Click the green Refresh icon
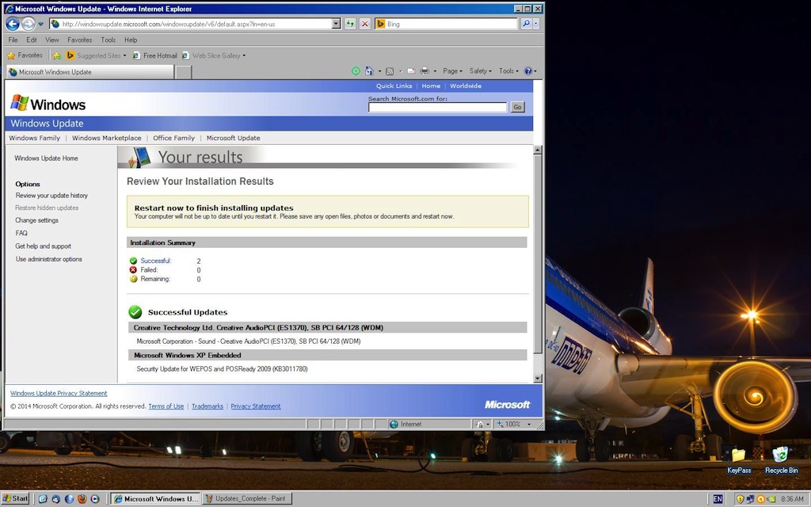The image size is (811, 507). coord(350,24)
